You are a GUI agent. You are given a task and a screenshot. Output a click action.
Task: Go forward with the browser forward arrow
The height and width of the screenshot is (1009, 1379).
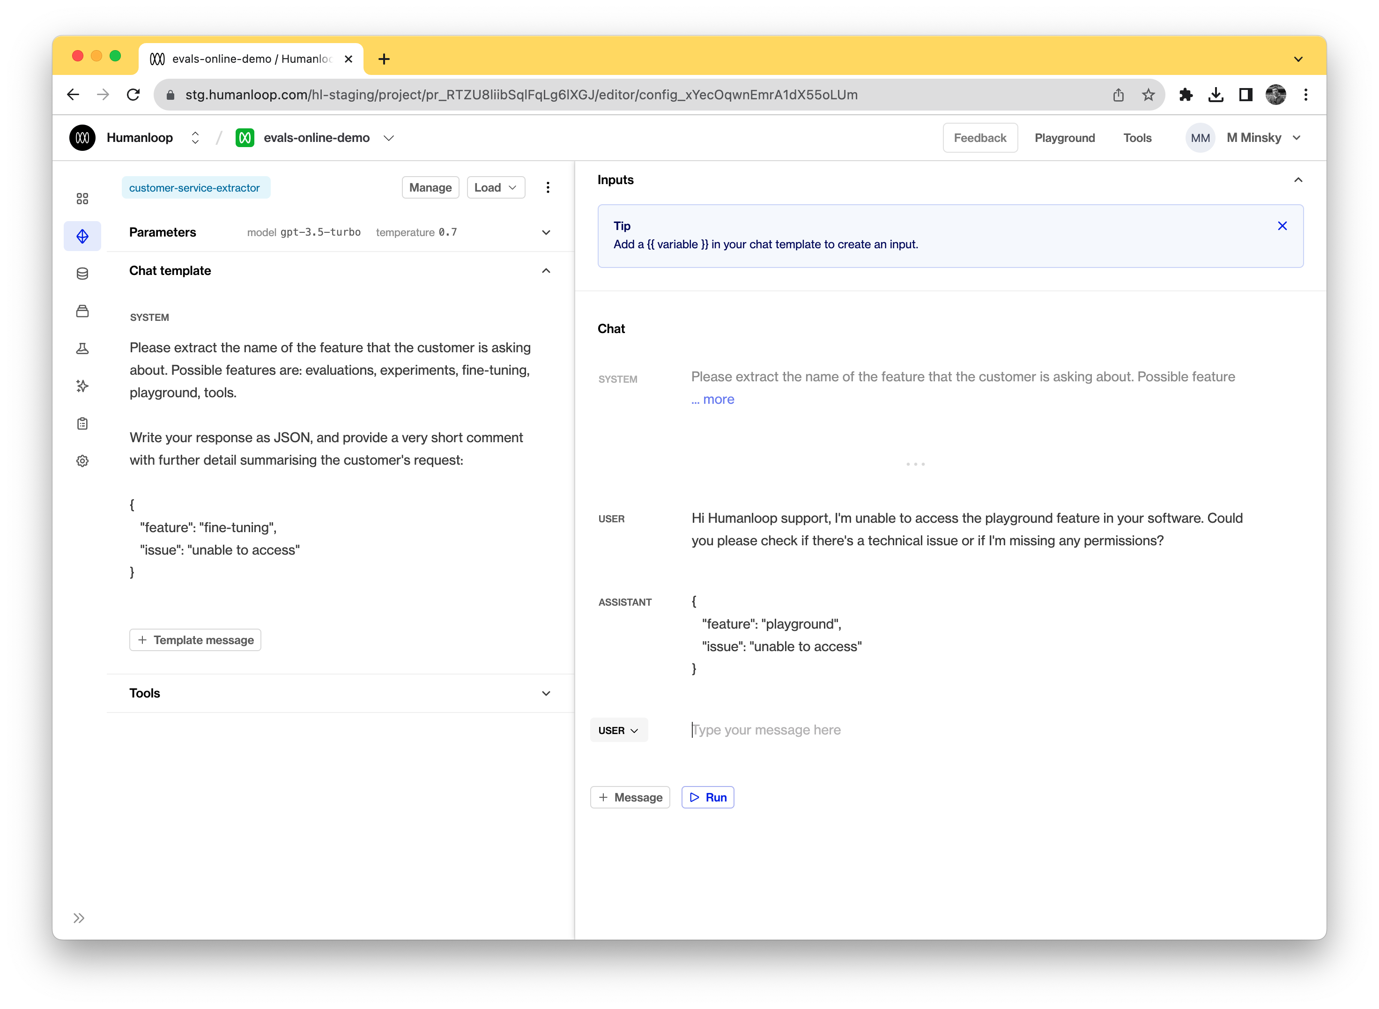coord(103,95)
